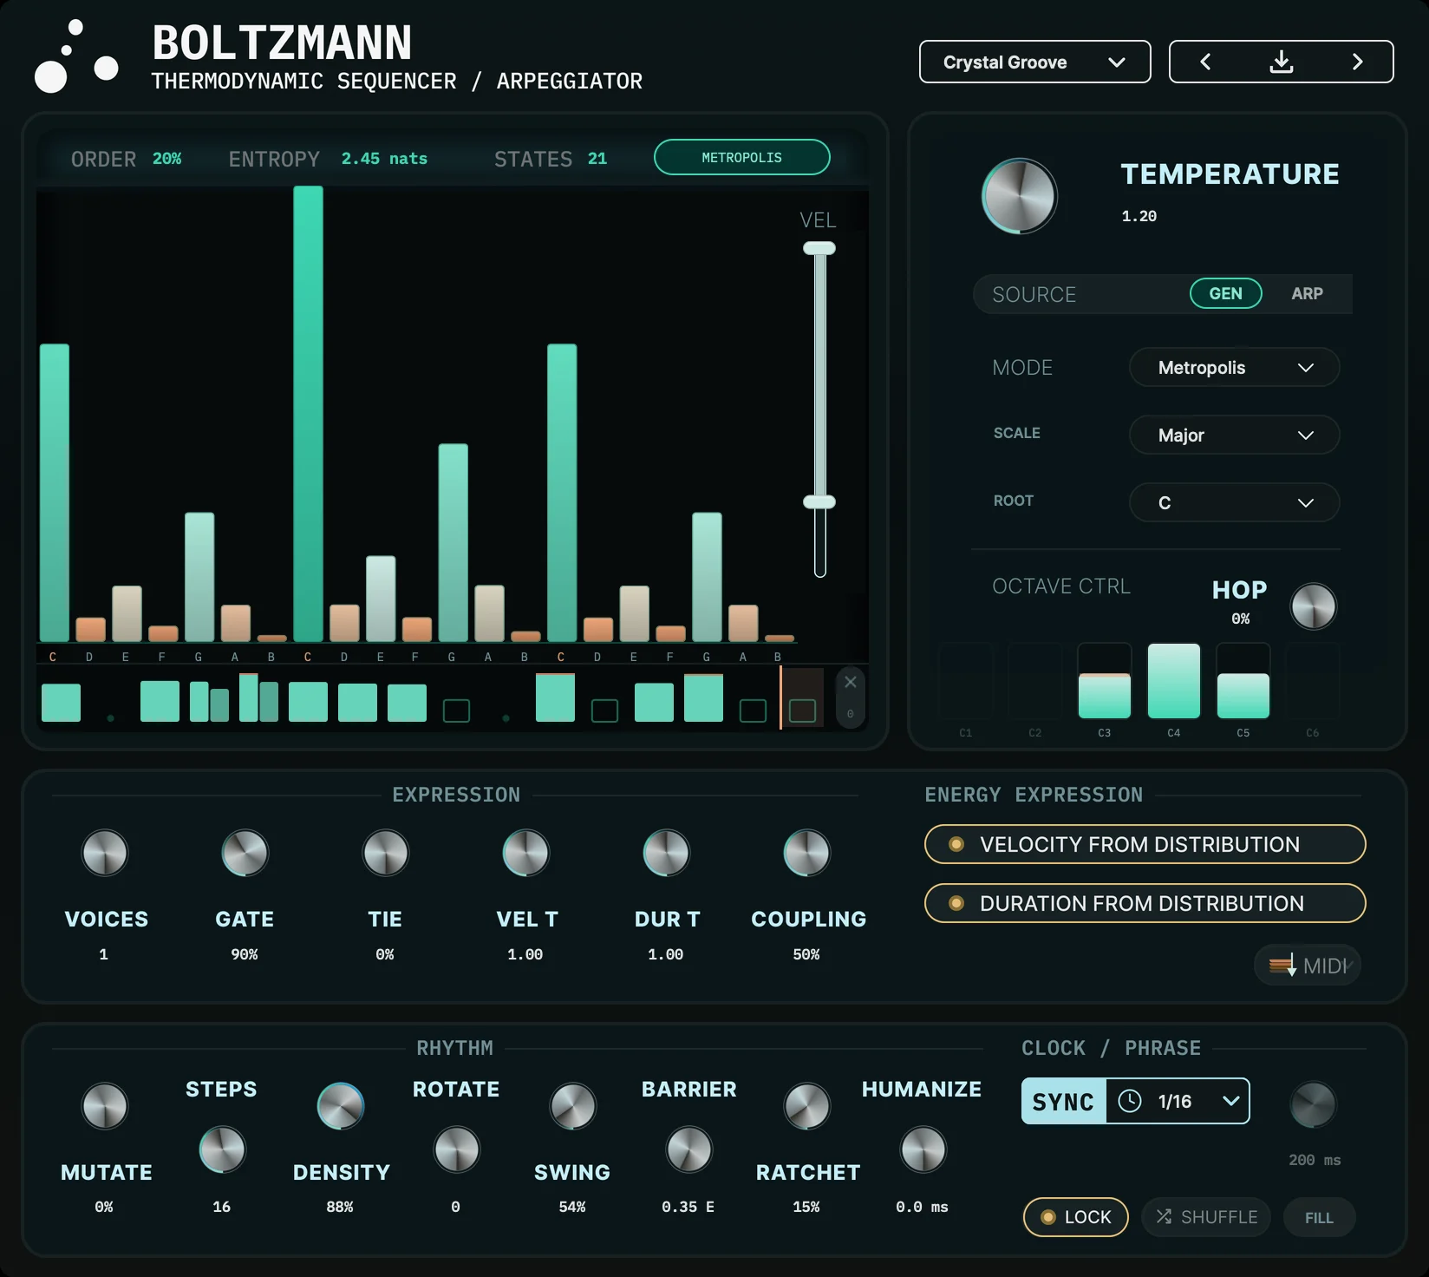This screenshot has height=1277, width=1429.
Task: Click the DENSITY value 88%
Action: [340, 1207]
